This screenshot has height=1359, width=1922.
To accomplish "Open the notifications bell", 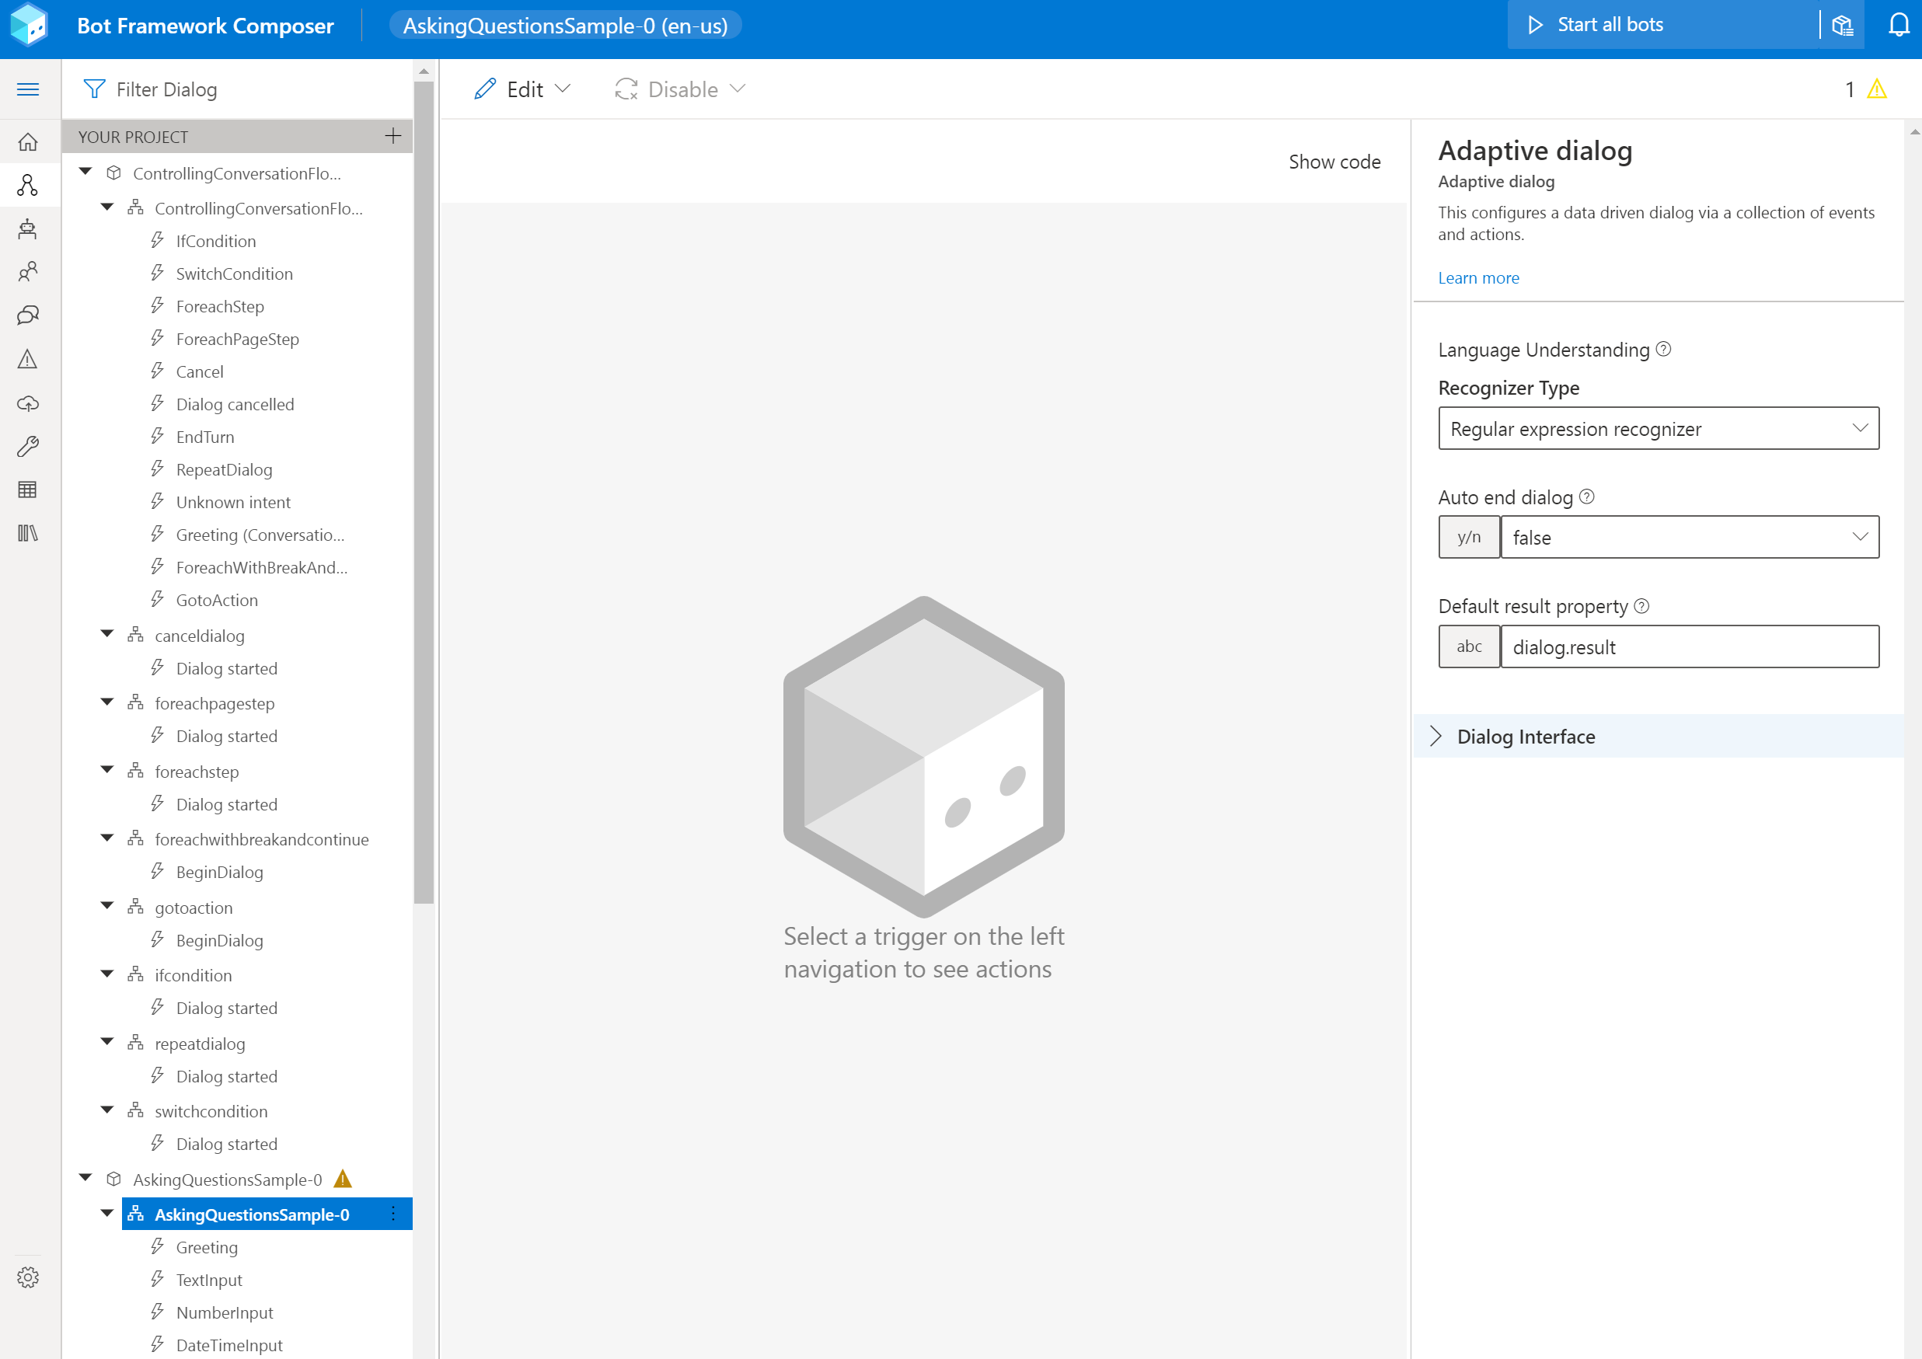I will coord(1899,25).
